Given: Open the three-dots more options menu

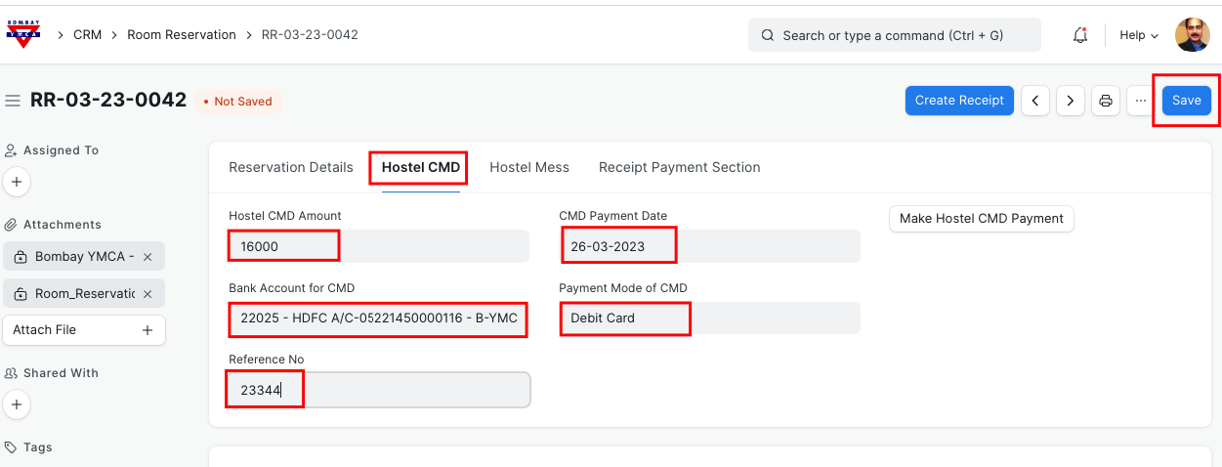Looking at the screenshot, I should (1140, 101).
